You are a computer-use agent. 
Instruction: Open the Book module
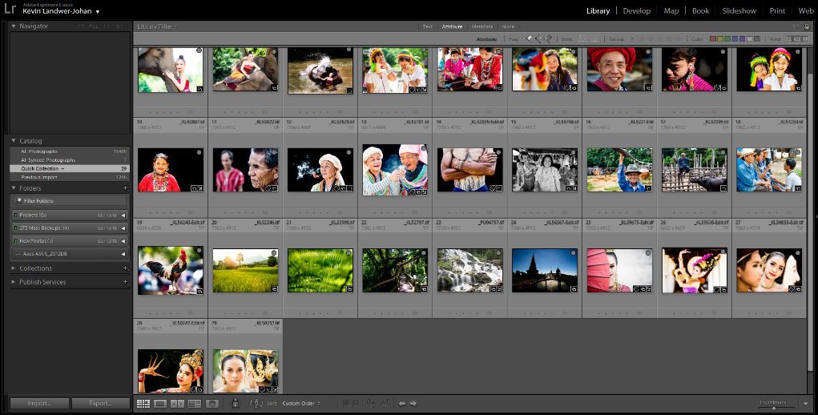pos(700,10)
